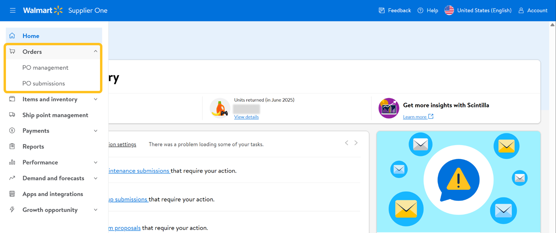
Task: Click the up submissions link
Action: point(128,199)
